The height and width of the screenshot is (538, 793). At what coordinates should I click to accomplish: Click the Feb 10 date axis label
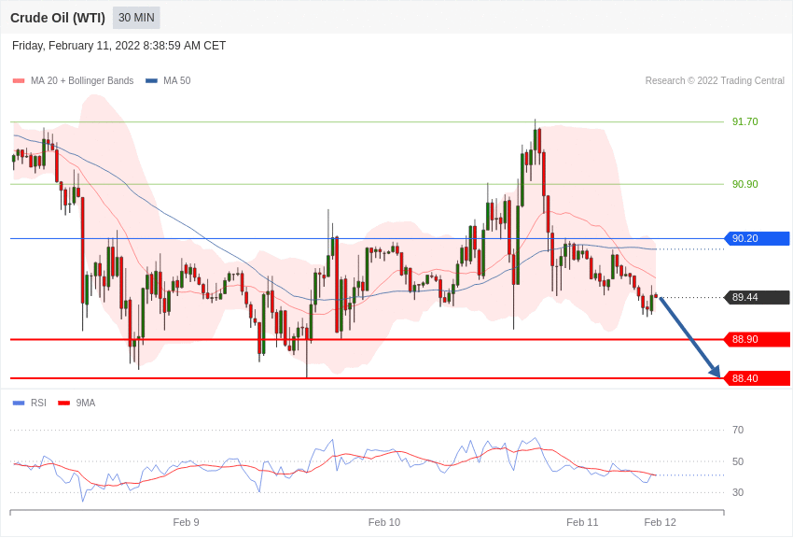(384, 522)
